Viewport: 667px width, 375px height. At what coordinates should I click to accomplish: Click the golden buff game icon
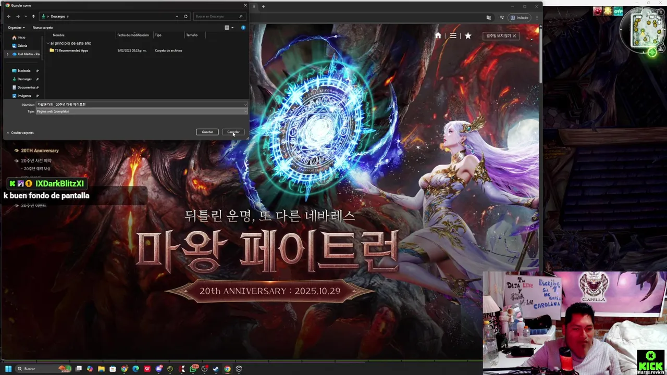click(608, 11)
